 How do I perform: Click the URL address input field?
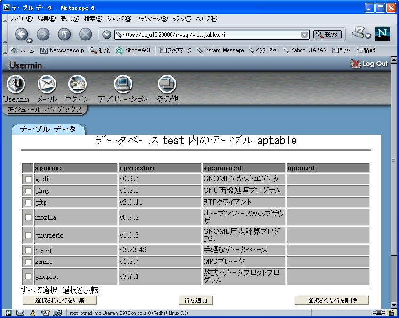208,35
